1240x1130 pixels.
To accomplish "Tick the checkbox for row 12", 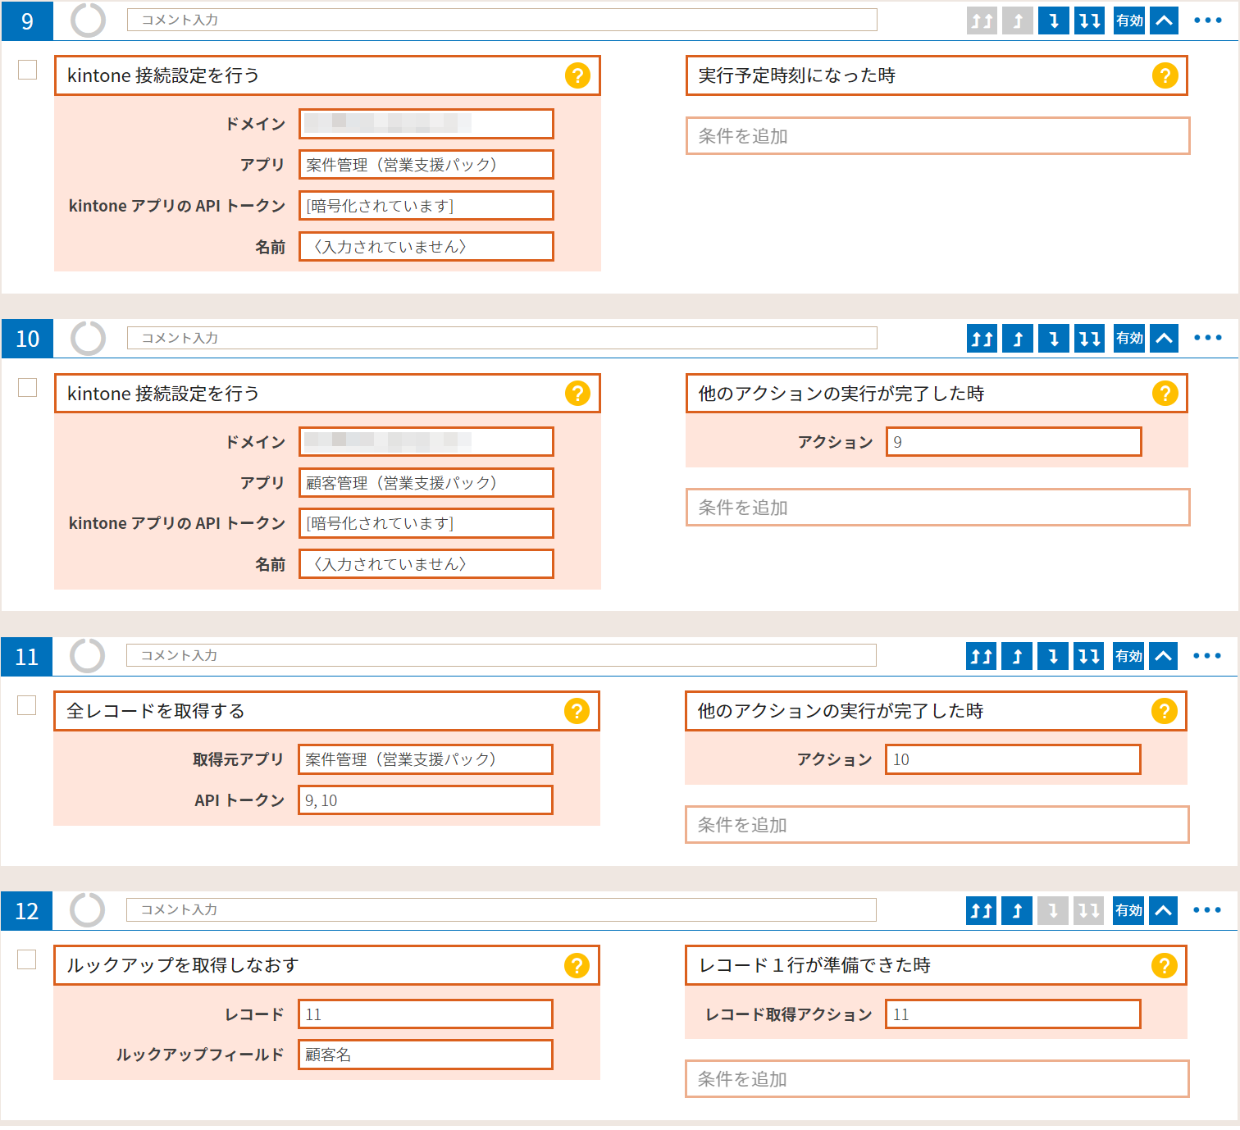I will [x=27, y=959].
